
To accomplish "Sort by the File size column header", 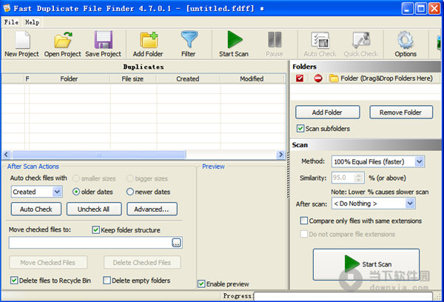I will [132, 78].
